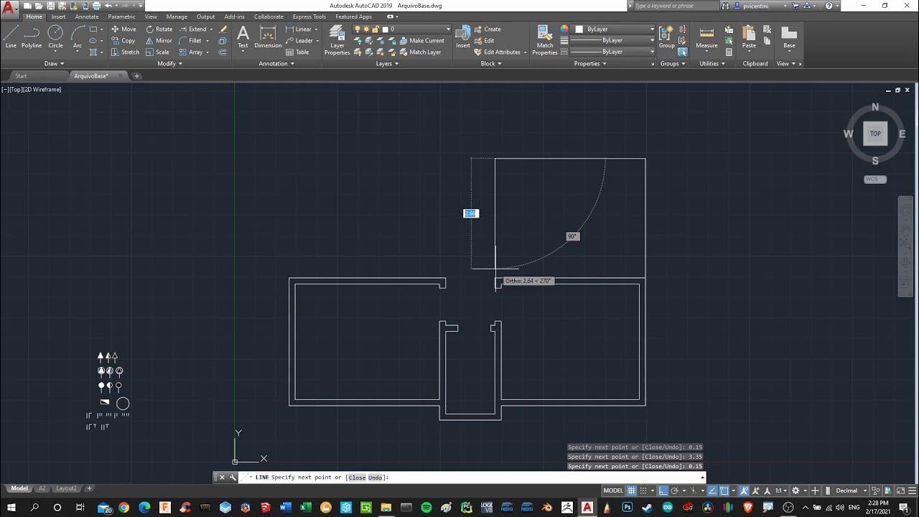Click Create block button

point(488,29)
